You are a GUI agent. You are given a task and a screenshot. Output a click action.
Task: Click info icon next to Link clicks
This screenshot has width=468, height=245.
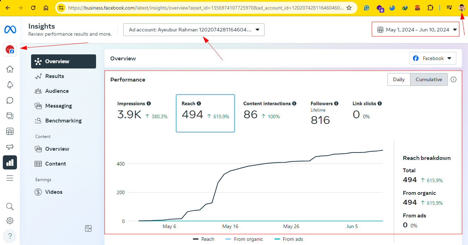(x=380, y=103)
